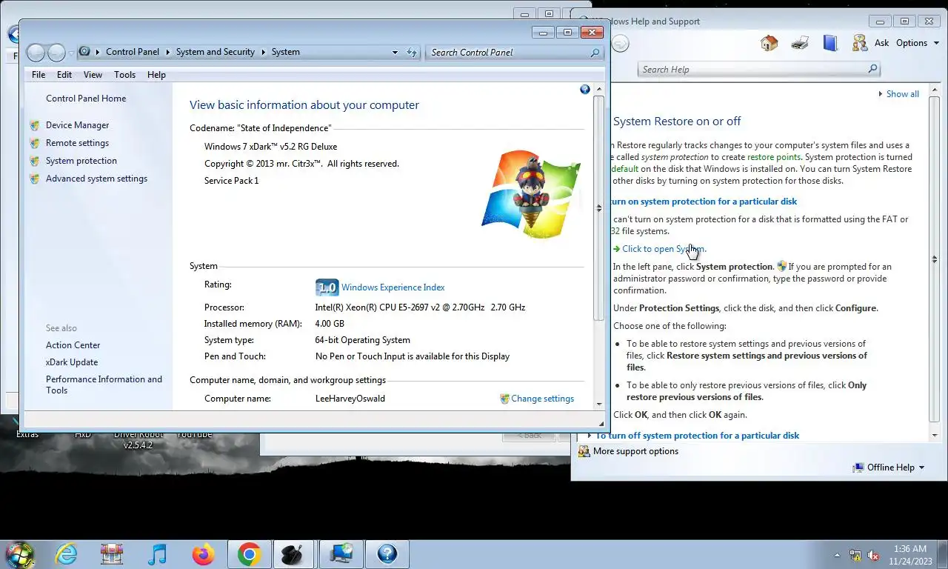Launch Firefox from the taskbar
948x569 pixels.
pos(203,554)
